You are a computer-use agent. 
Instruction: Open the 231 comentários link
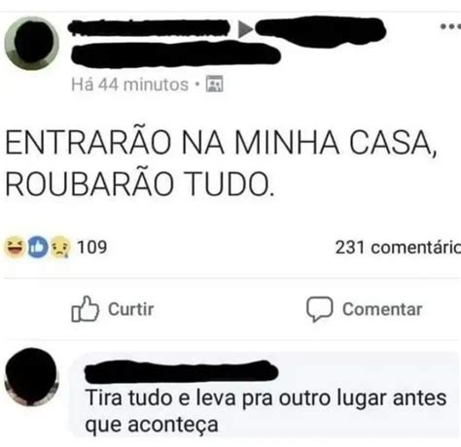click(398, 248)
